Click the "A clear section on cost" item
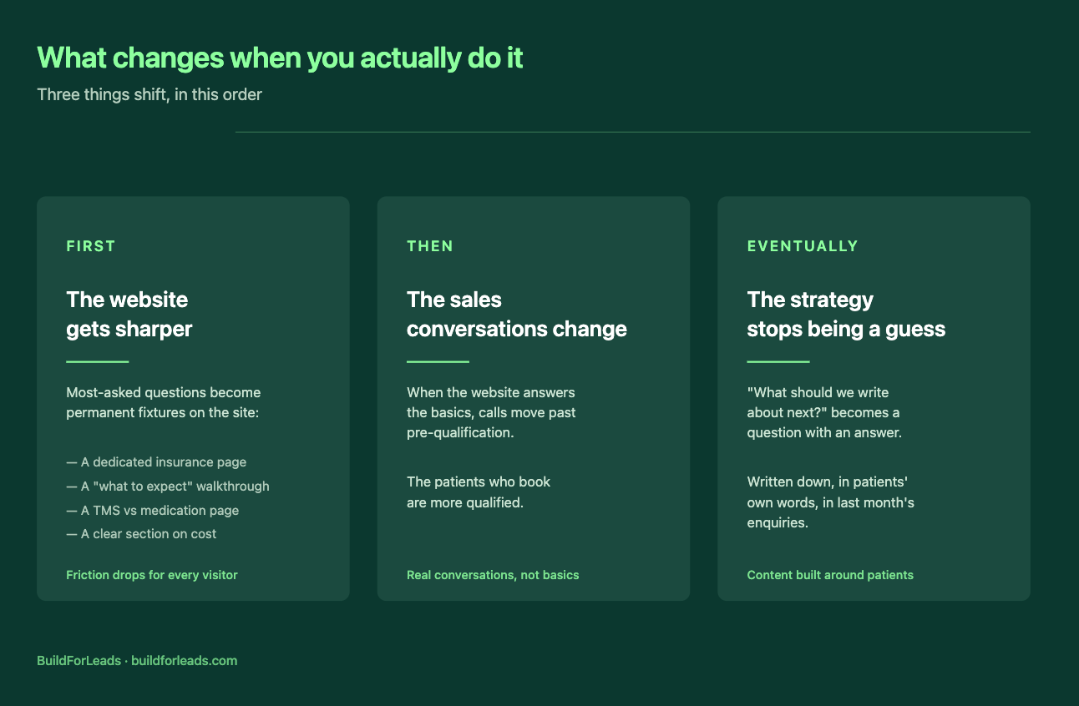 pos(141,534)
